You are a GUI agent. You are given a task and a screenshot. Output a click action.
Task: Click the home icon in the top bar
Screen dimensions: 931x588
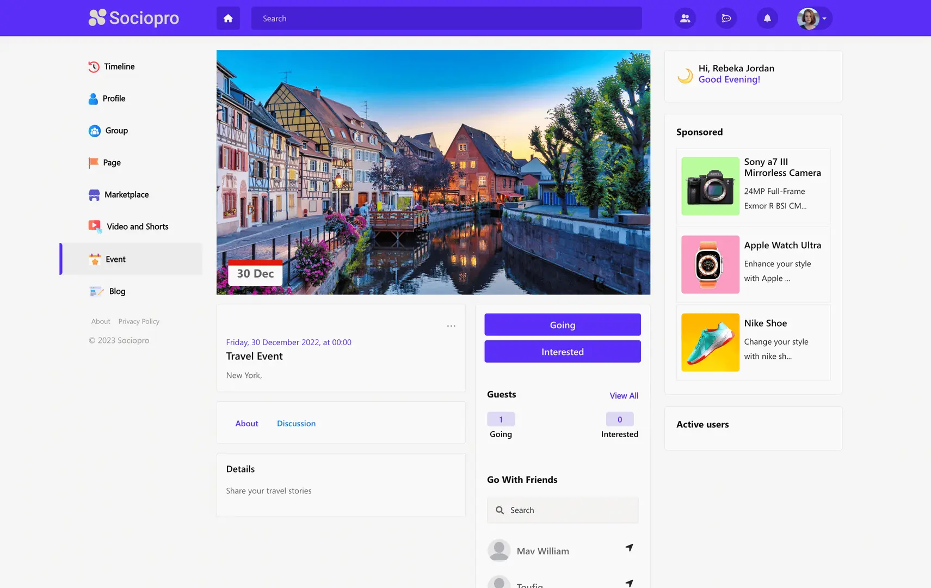click(x=228, y=19)
